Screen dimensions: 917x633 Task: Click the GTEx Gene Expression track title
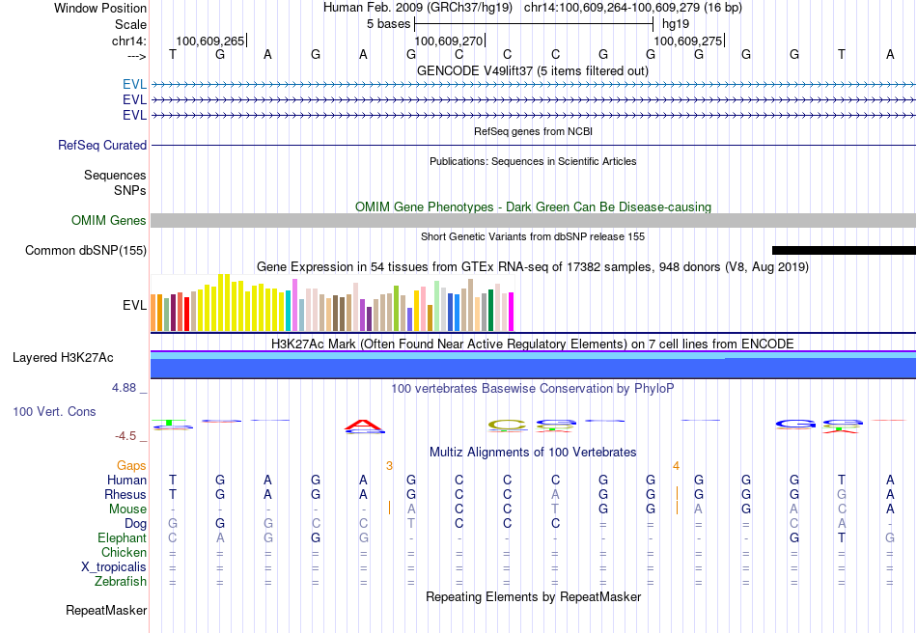(x=533, y=267)
